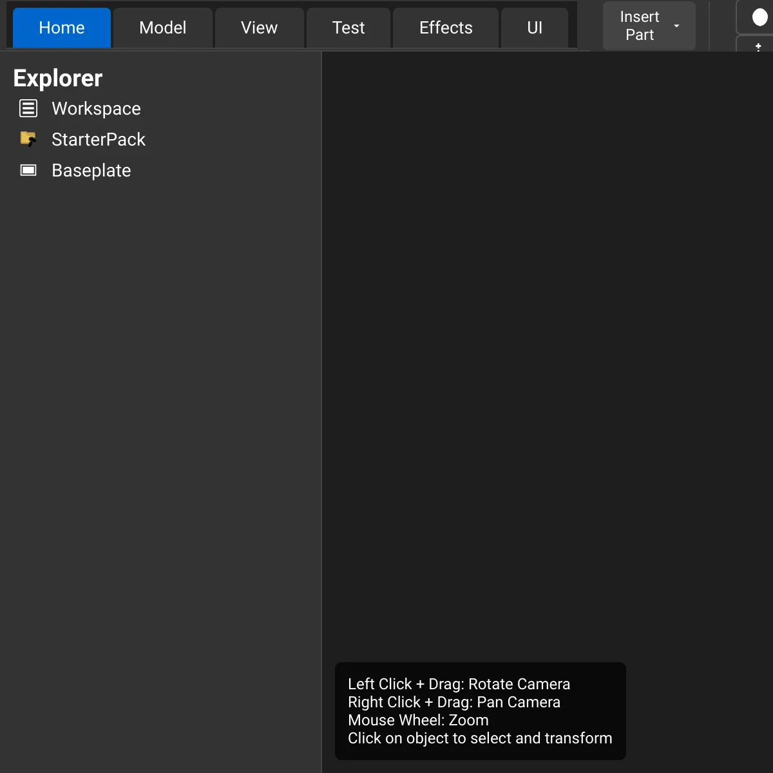Select Workspace in the Explorer tree

point(96,108)
